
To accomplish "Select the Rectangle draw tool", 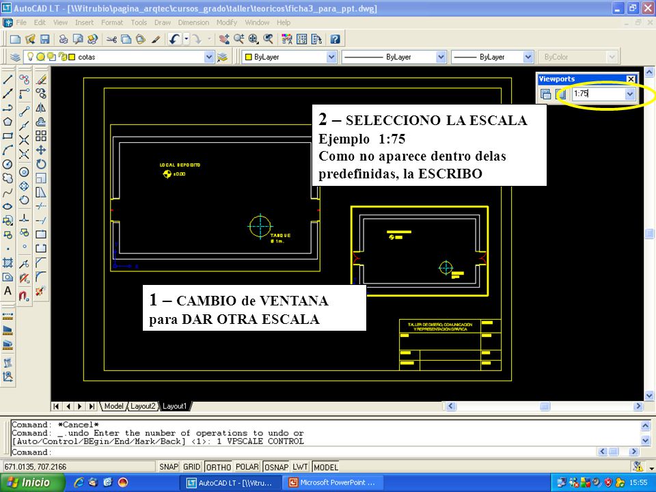I will point(8,136).
